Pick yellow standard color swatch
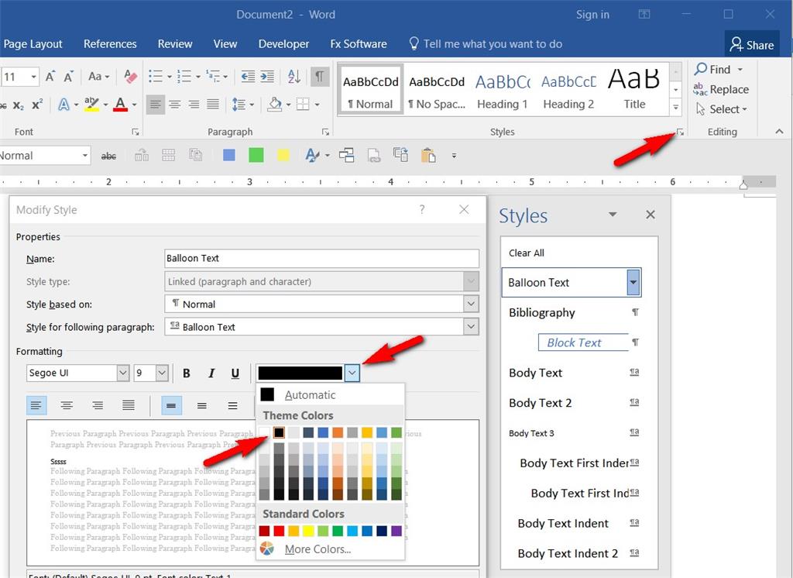 click(308, 531)
